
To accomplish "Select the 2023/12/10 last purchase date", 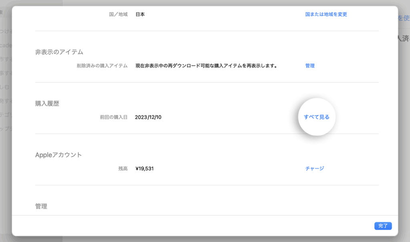I will coord(148,117).
